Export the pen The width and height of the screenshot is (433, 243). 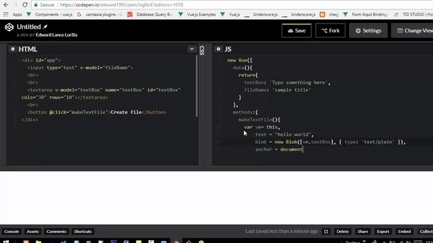pos(383,232)
